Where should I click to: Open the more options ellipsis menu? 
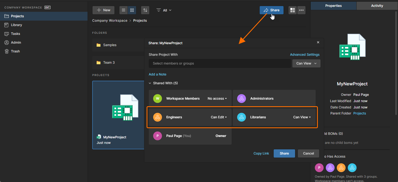coord(301,10)
